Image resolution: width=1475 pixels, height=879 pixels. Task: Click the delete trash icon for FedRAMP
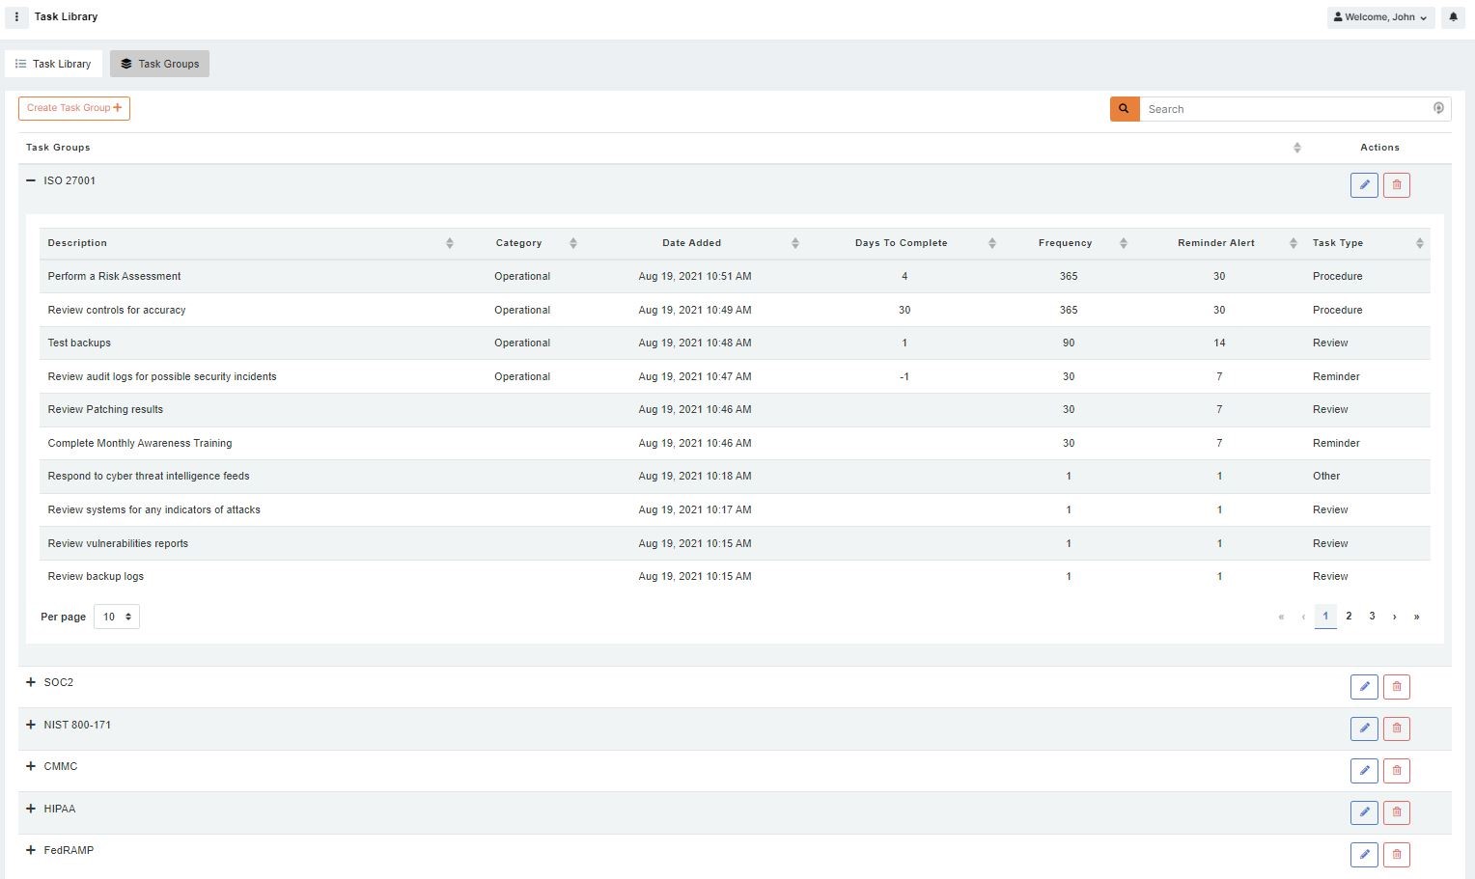point(1396,854)
